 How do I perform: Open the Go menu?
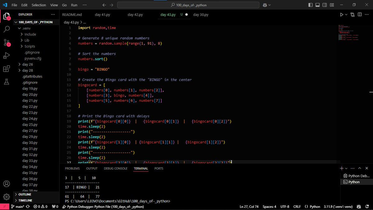(x=64, y=5)
